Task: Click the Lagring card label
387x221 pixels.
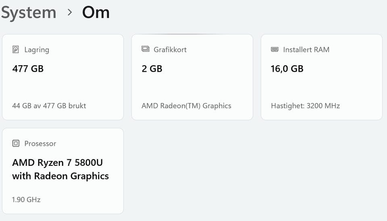Action: (37, 50)
